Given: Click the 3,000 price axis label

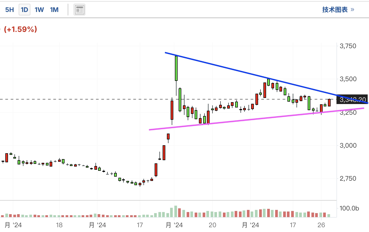Looking at the screenshot, I should (x=348, y=145).
